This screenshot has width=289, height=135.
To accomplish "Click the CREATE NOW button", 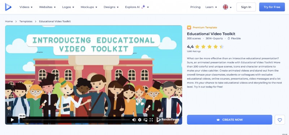I will click(x=229, y=120).
